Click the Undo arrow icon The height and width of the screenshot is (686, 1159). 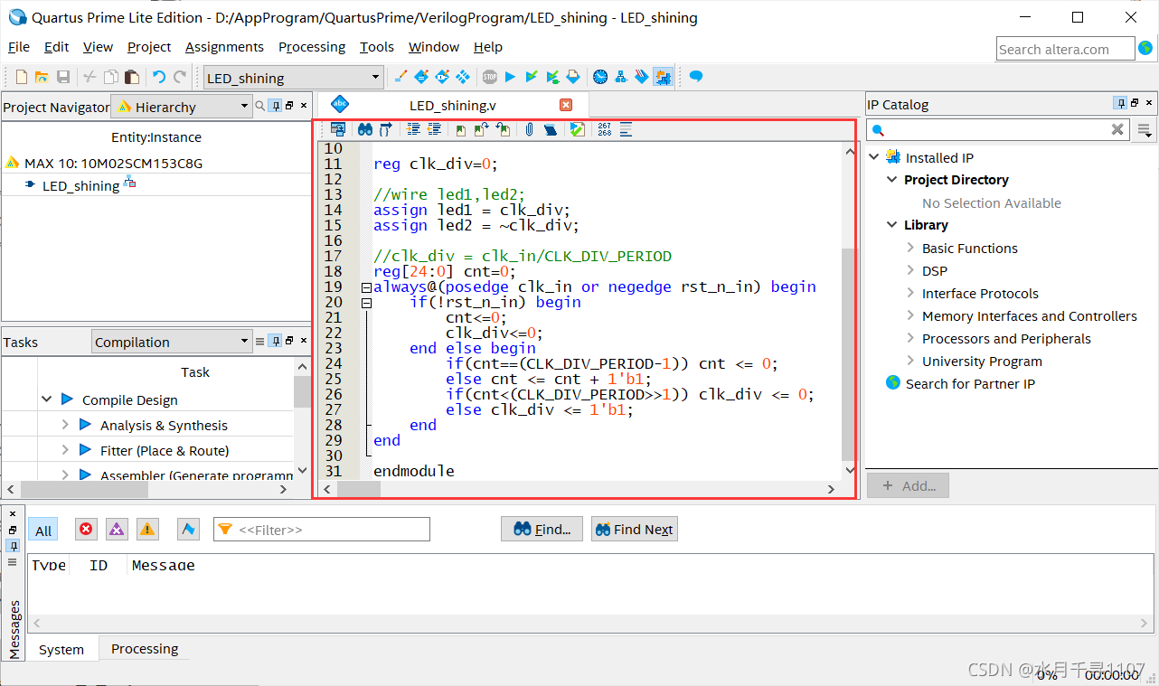pyautogui.click(x=159, y=77)
